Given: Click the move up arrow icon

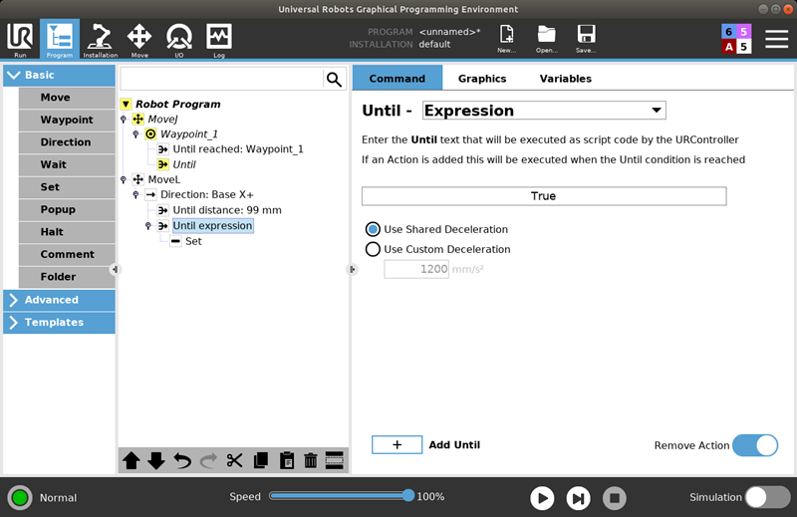Looking at the screenshot, I should (x=132, y=460).
